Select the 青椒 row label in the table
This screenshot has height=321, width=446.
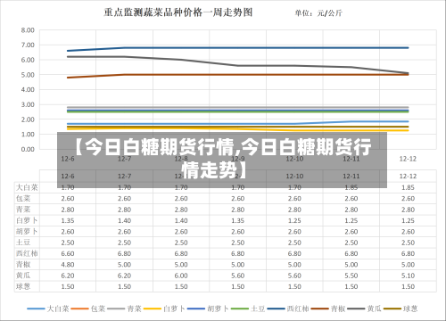point(23,265)
